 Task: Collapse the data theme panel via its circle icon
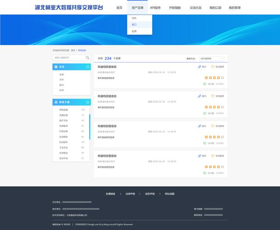pyautogui.click(x=88, y=102)
